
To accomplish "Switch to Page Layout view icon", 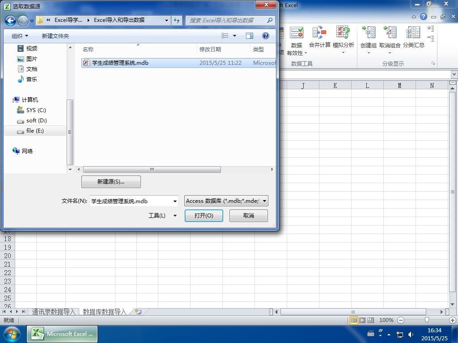I will pyautogui.click(x=362, y=320).
